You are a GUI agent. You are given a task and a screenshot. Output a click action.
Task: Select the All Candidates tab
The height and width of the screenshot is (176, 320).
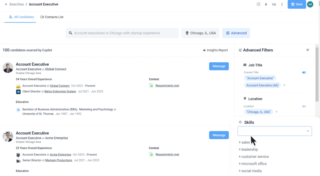(22, 17)
